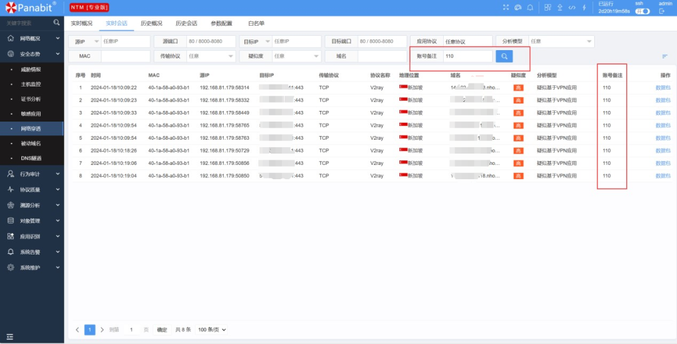Screen dimensions: 677x344
Task: Select the 实时会话 tab
Action: [117, 23]
